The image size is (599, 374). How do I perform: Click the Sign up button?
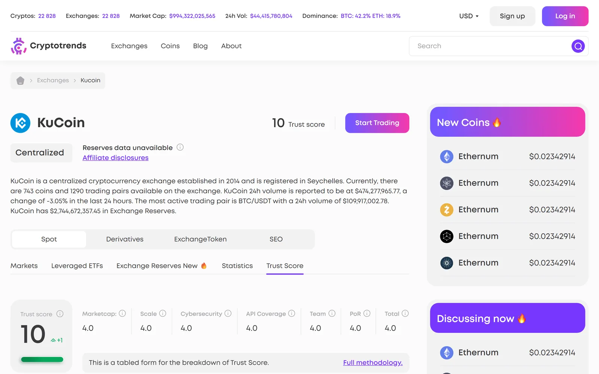[x=512, y=16]
